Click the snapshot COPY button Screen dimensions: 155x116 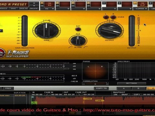pyautogui.click(x=137, y=94)
